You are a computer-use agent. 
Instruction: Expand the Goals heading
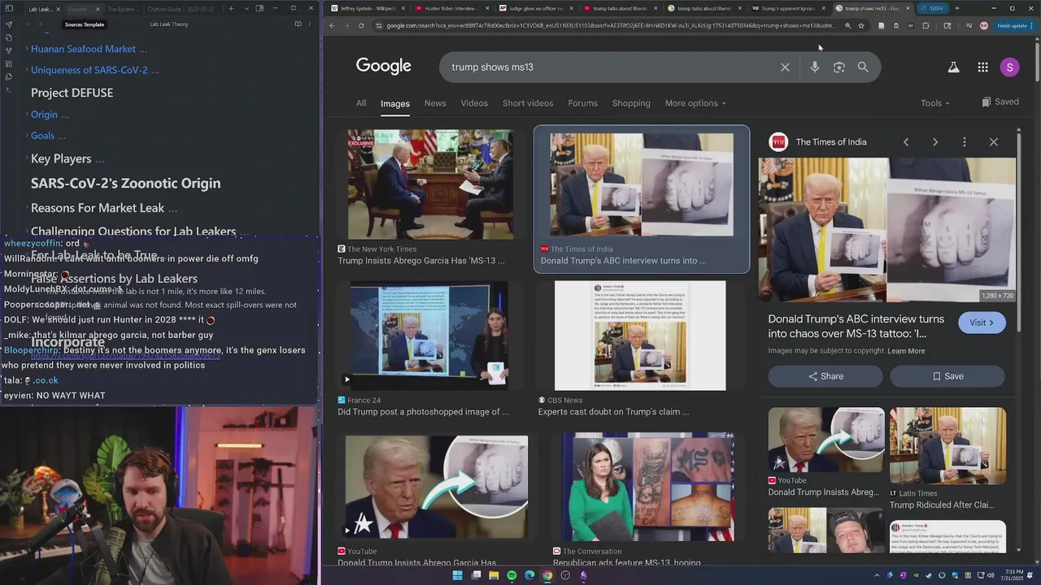pos(27,136)
